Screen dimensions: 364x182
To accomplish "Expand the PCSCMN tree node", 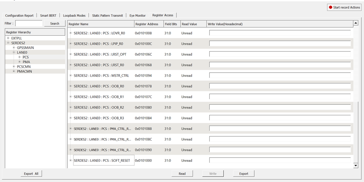I will [x=14, y=67].
